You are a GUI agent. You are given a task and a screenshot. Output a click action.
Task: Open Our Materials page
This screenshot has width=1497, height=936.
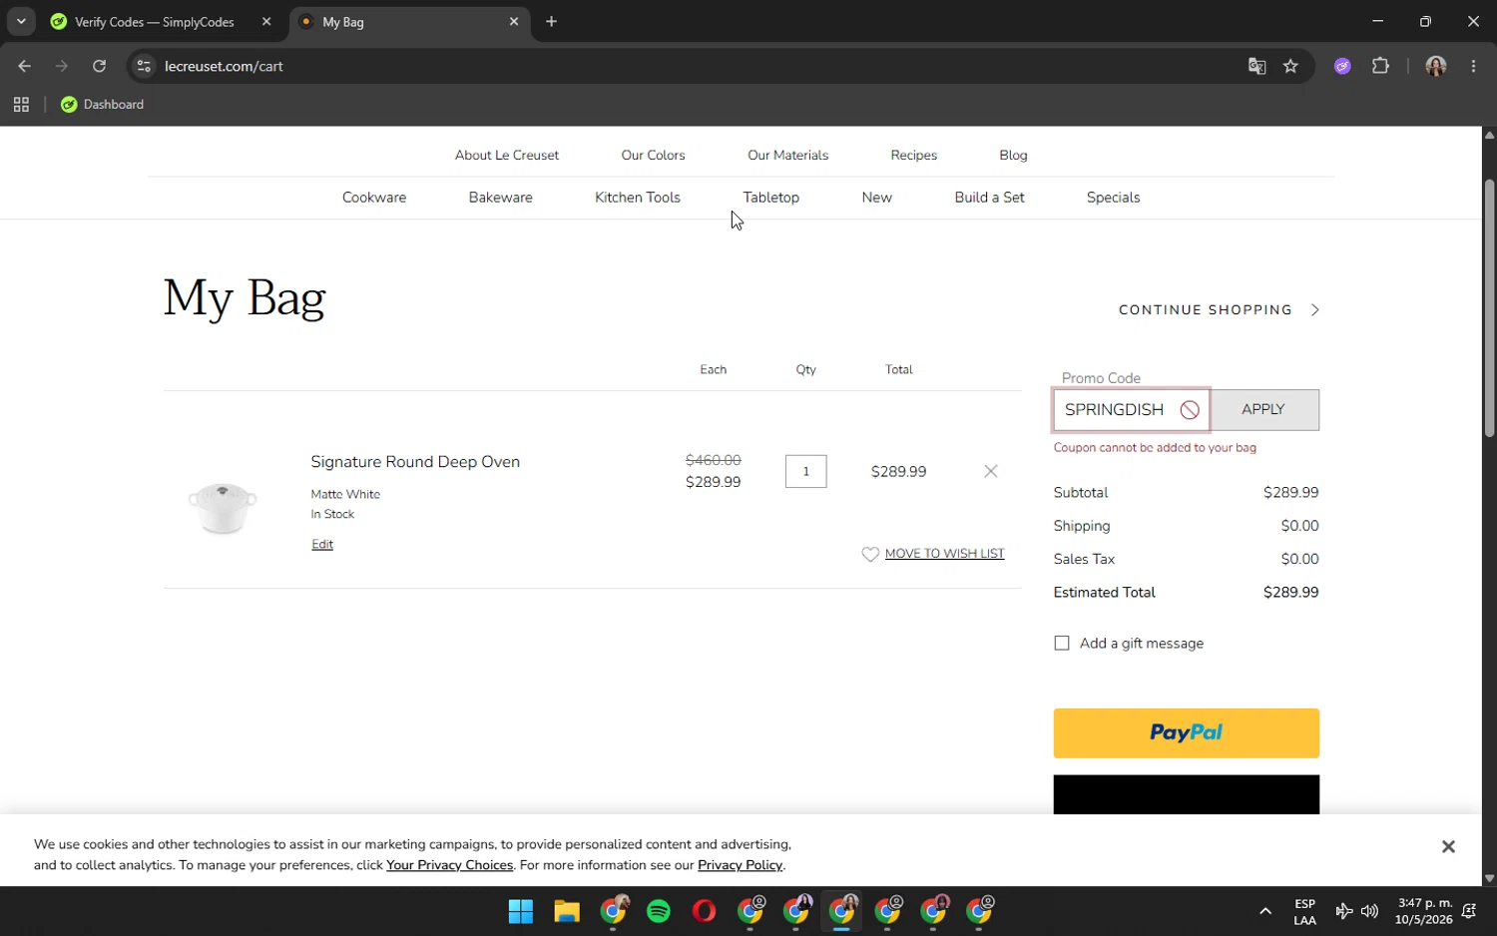[x=787, y=155]
